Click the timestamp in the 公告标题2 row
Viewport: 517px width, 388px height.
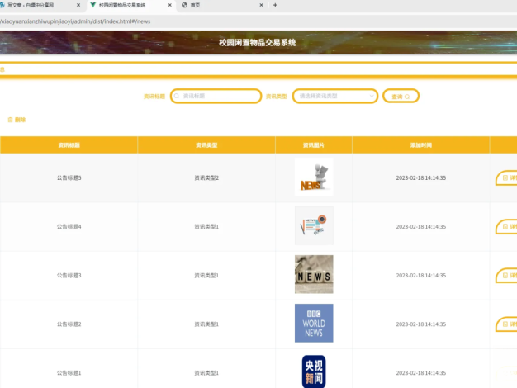coord(420,324)
